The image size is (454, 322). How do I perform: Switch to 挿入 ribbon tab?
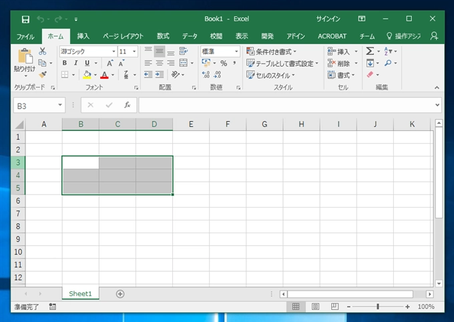(83, 36)
